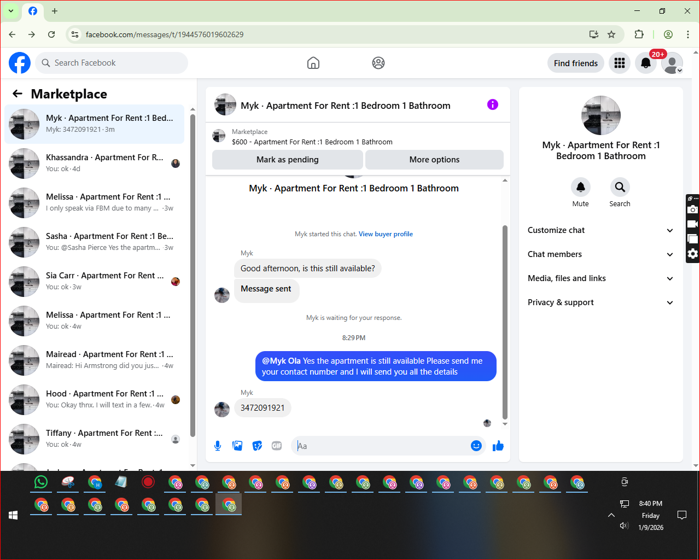Go back using the Marketplace back arrow
Image resolution: width=700 pixels, height=560 pixels.
[17, 94]
